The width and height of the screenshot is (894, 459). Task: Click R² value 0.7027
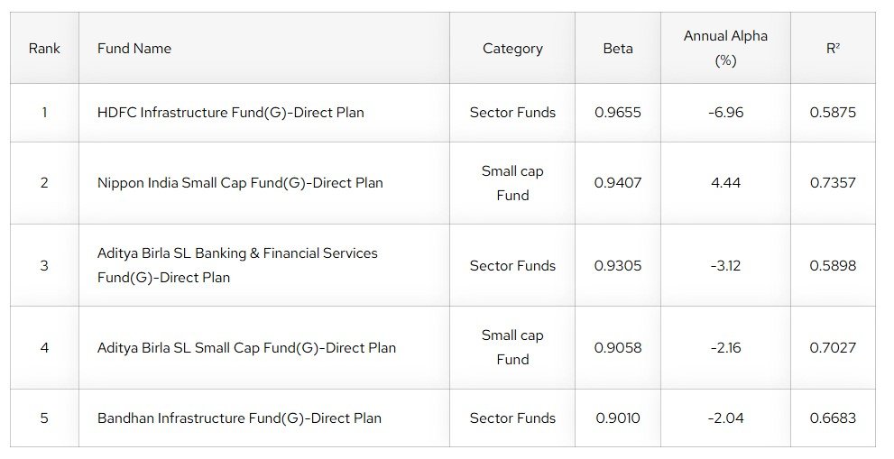833,348
